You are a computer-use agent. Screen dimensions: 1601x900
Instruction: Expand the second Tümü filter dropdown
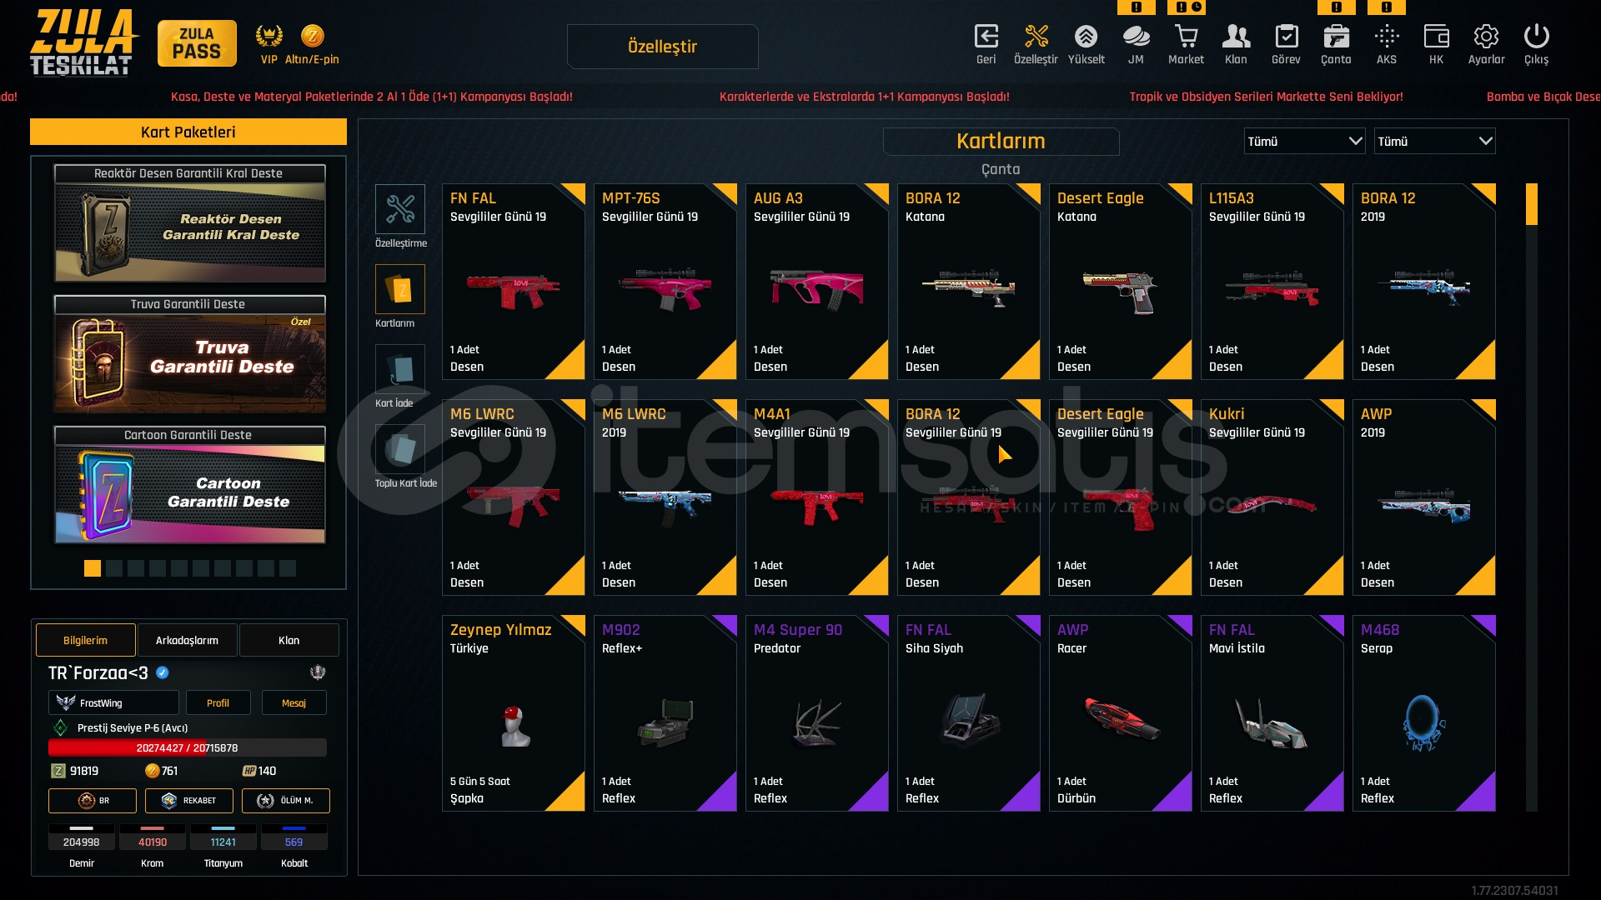click(1435, 141)
